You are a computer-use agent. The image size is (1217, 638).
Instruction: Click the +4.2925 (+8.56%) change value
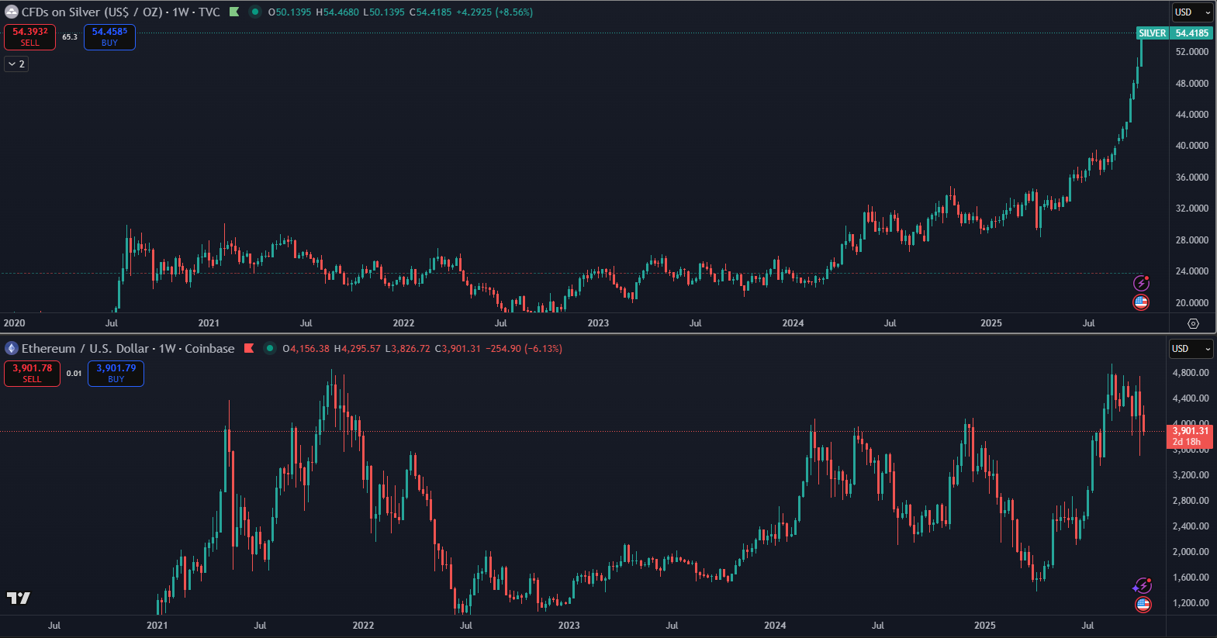[x=494, y=12]
